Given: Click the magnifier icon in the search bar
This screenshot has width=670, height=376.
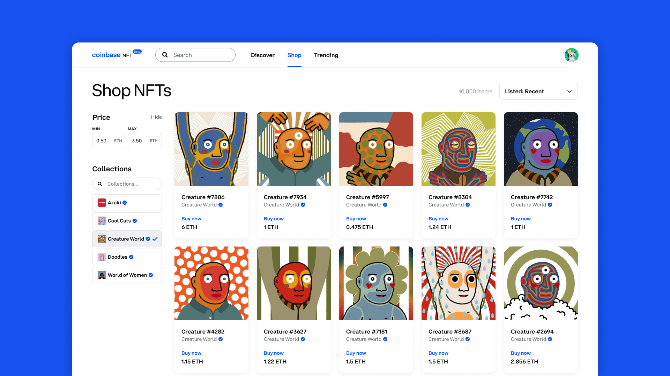Looking at the screenshot, I should (x=165, y=55).
